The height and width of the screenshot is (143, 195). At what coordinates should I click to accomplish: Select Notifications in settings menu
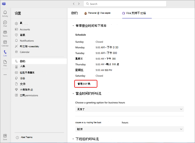(27, 41)
